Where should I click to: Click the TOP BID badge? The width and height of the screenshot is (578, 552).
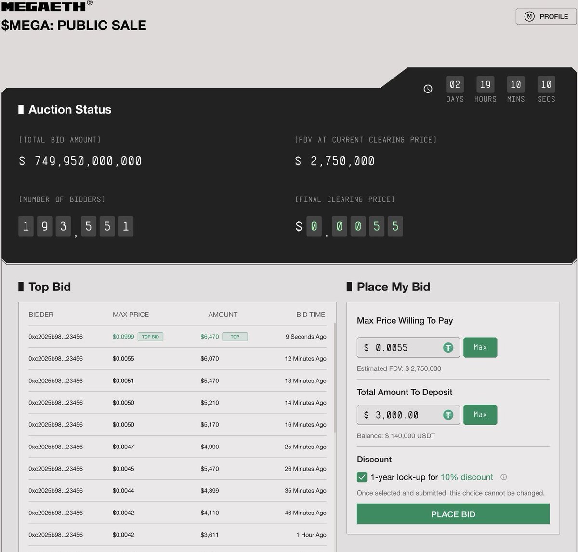point(150,337)
